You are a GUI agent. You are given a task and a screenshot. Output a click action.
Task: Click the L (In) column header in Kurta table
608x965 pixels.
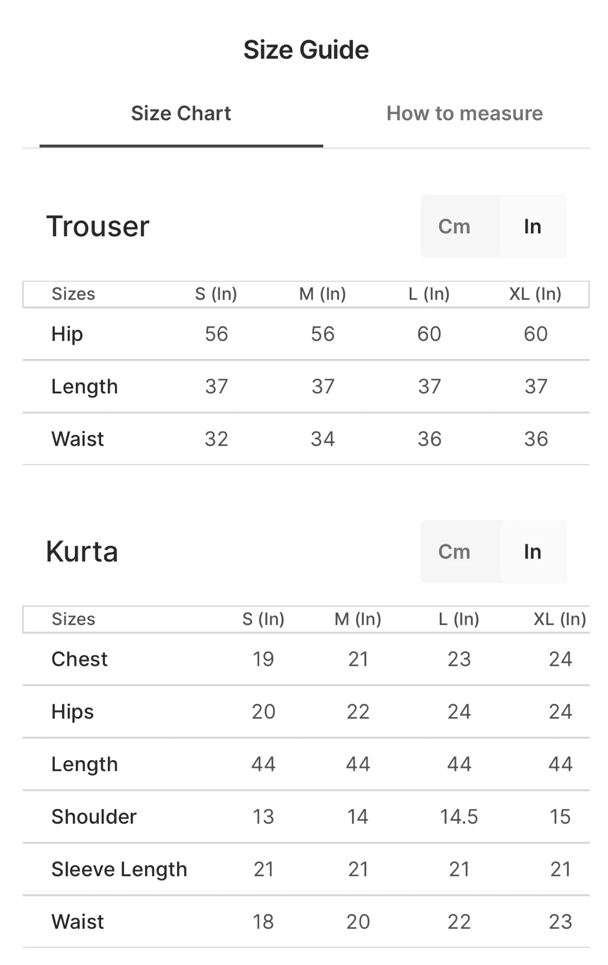pos(459,619)
